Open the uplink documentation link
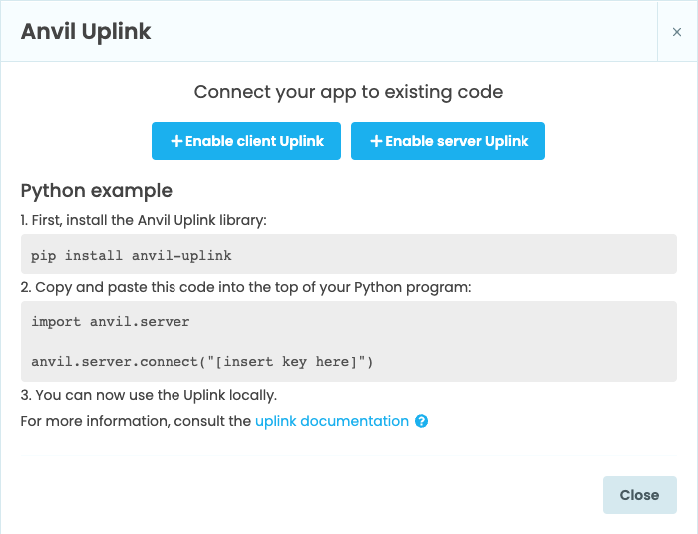 (x=332, y=421)
